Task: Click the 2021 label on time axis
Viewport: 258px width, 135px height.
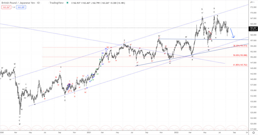Action: pos(89,132)
